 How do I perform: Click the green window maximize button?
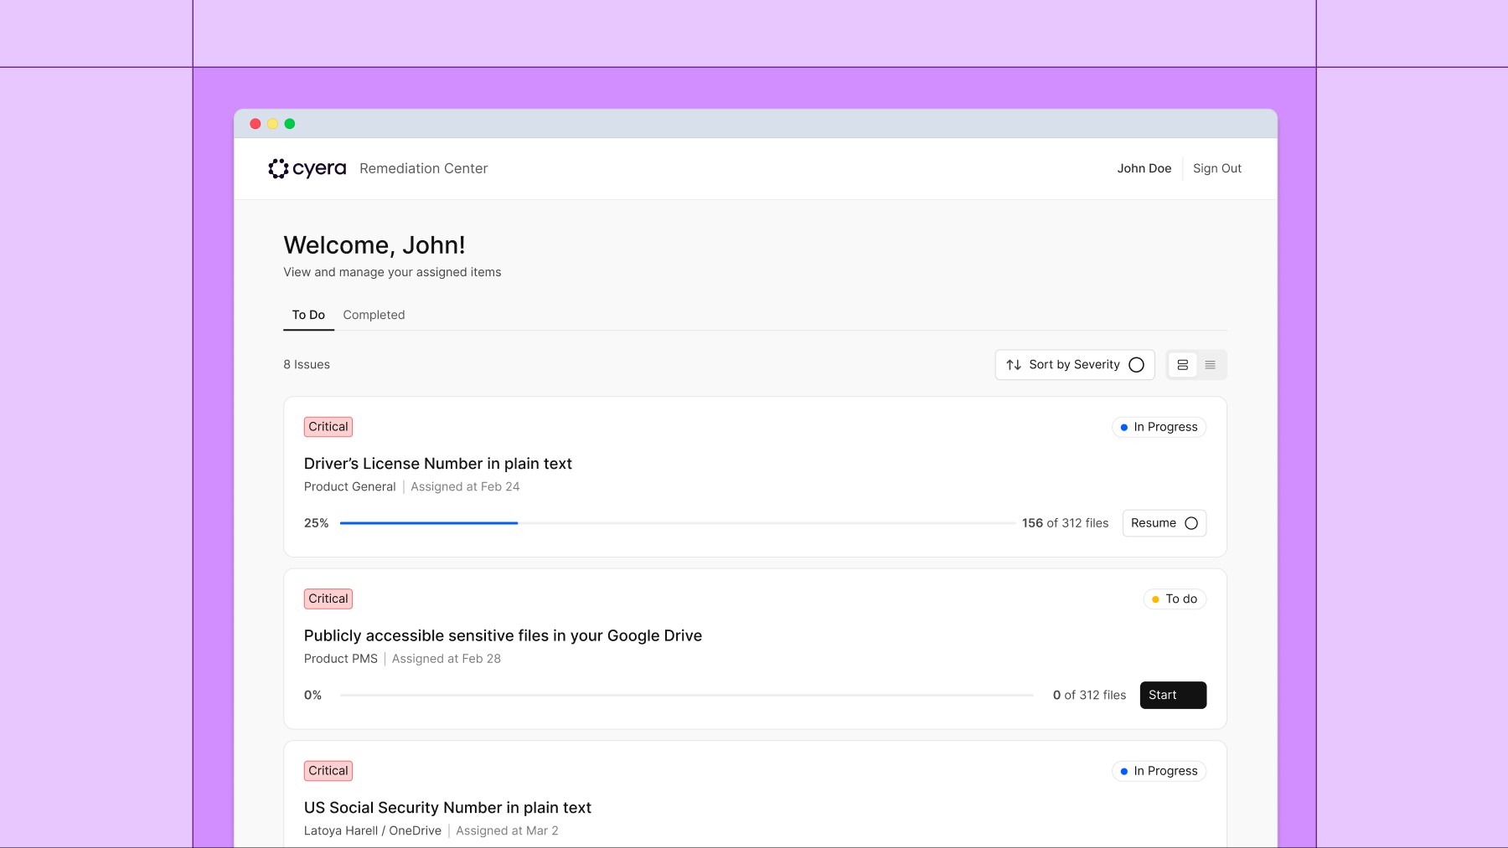pos(290,124)
